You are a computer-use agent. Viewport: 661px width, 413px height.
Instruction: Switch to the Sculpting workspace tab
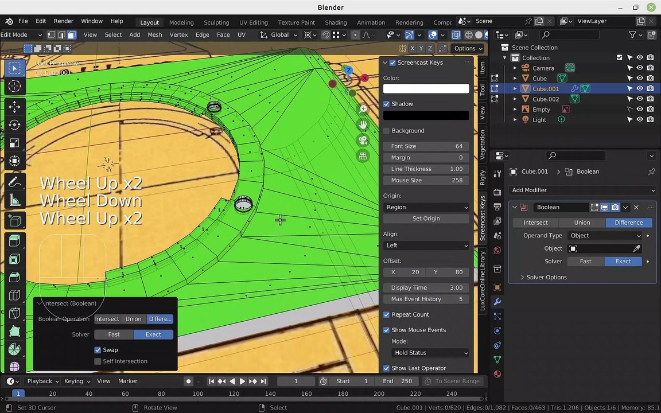point(216,23)
